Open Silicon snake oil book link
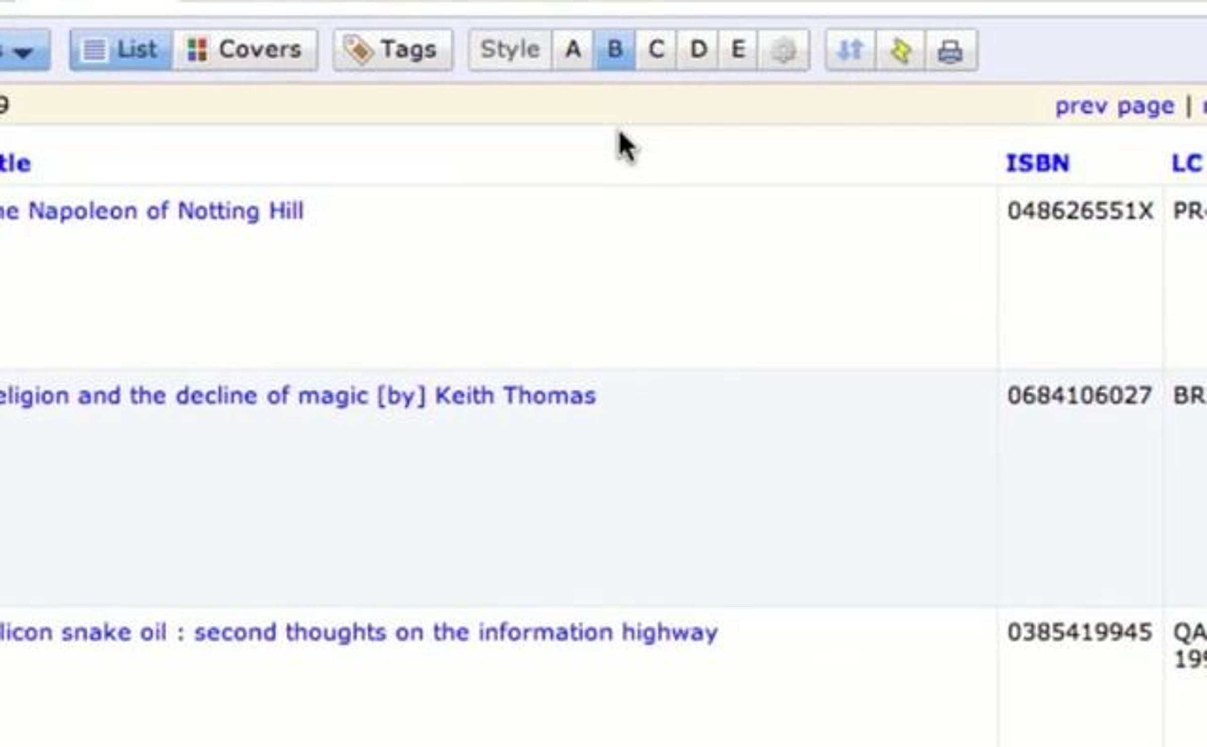 357,632
